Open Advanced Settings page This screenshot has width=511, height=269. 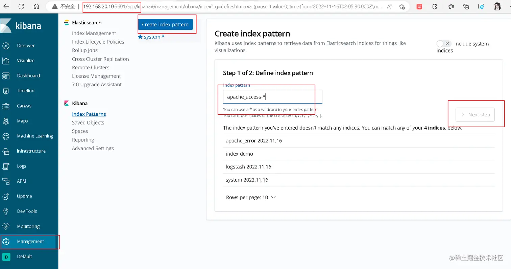click(x=93, y=149)
